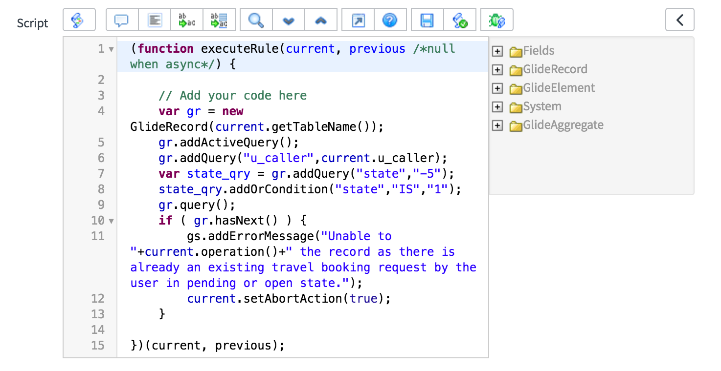Click the "var state_qry" line

pyautogui.click(x=307, y=174)
